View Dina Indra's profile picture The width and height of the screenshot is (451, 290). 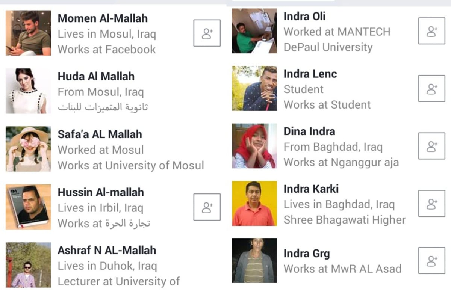(x=254, y=146)
